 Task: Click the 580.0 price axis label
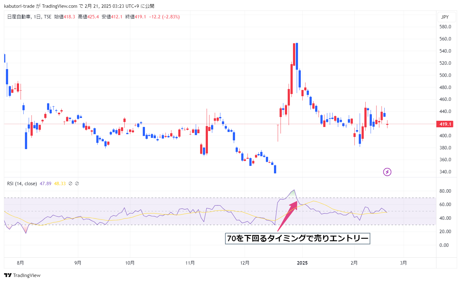(x=445, y=27)
